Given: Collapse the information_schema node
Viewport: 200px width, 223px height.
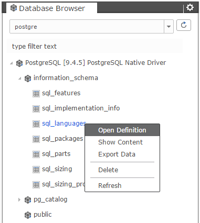Looking at the screenshot, I should [20, 79].
